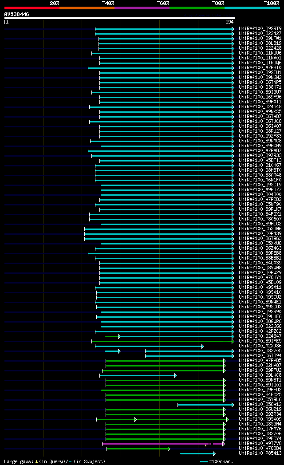Viewport: 284px width, 465px height.
Task: Select hit label UniRef100_Q9LUE6
Action: (x=260, y=317)
